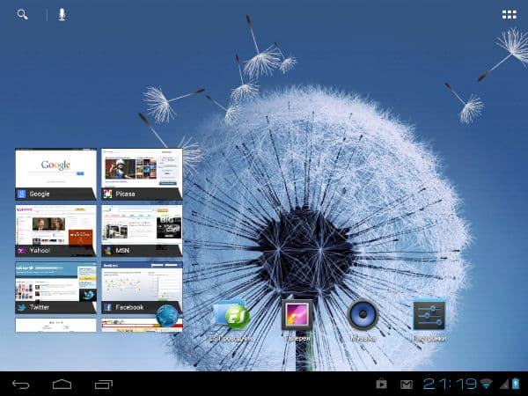Tap the Twitter bird label icon

coord(22,307)
